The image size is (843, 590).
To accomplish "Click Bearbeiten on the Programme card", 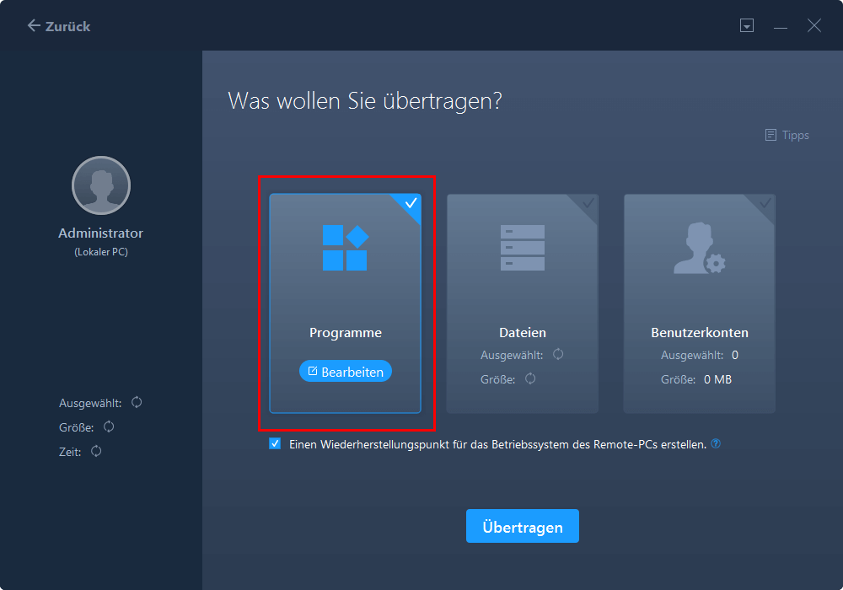I will pos(346,372).
